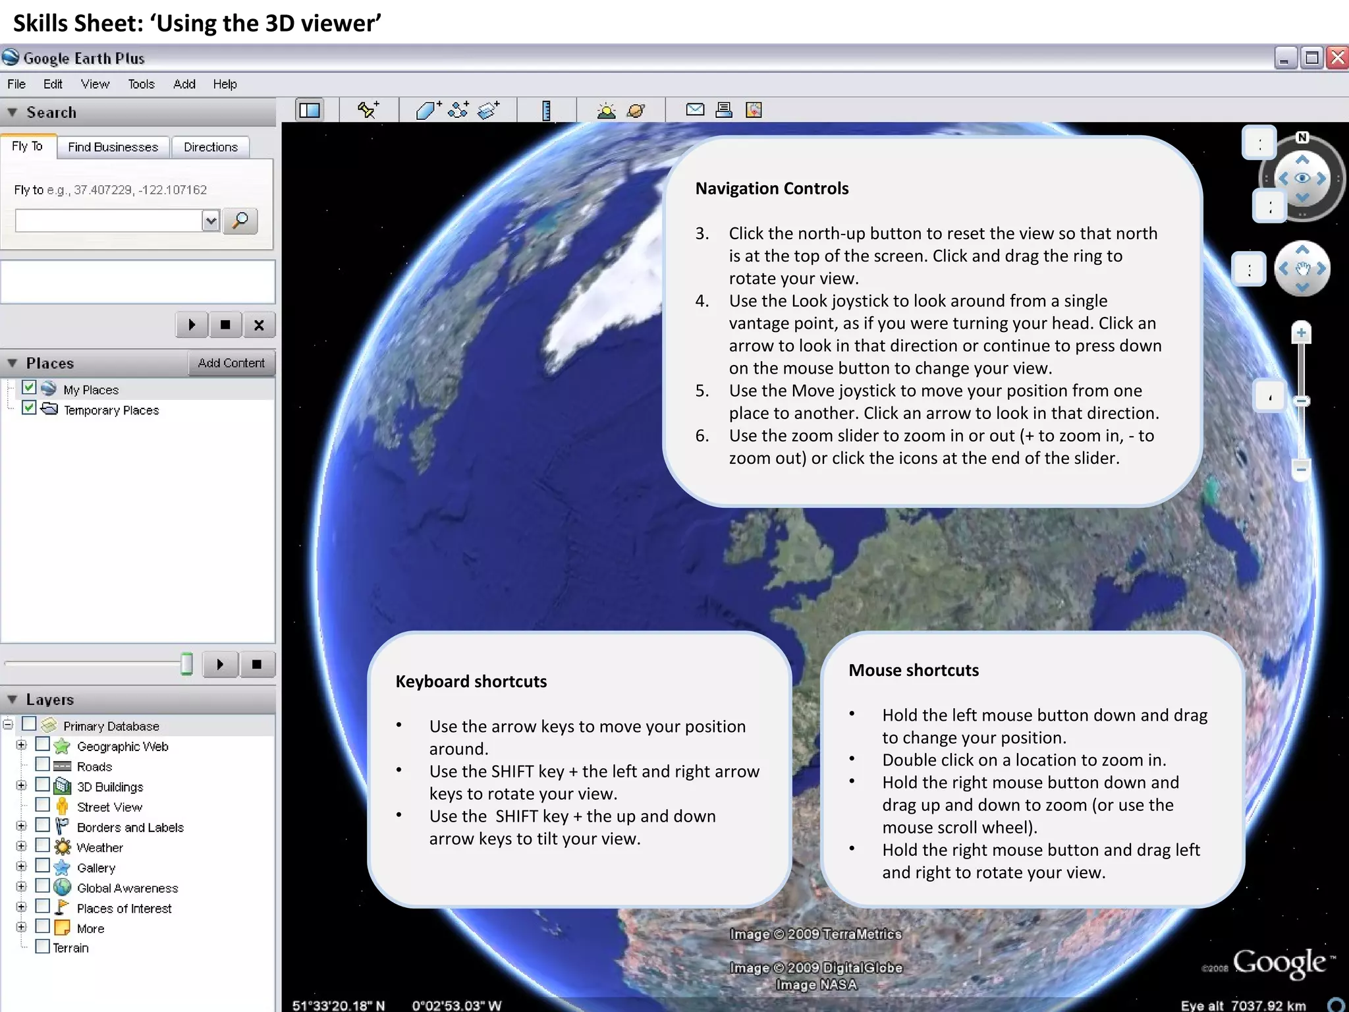1349x1012 pixels.
Task: Click the zoom slider handle
Action: (1302, 401)
